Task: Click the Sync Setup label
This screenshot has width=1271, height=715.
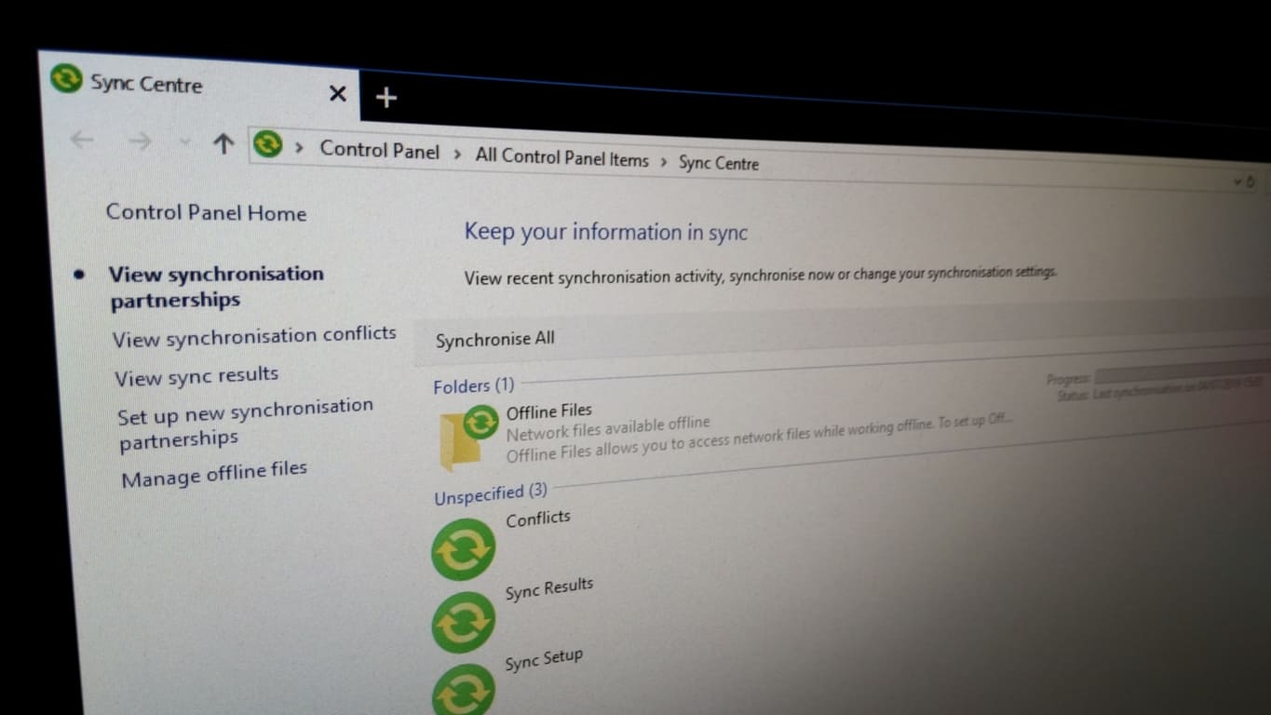Action: click(x=544, y=659)
